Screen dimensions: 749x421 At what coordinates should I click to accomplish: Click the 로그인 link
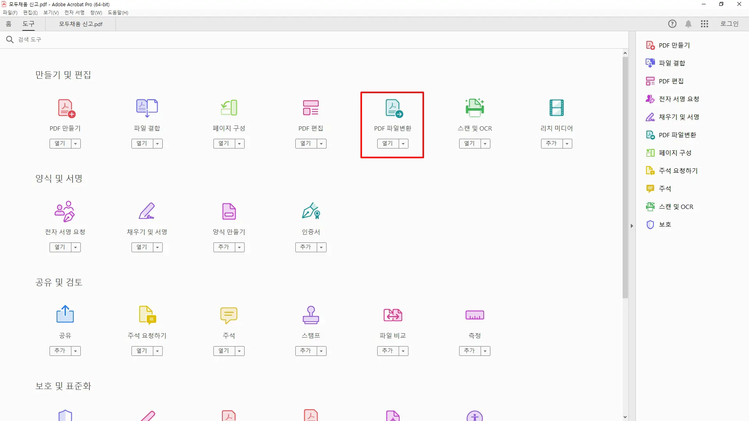click(x=729, y=24)
